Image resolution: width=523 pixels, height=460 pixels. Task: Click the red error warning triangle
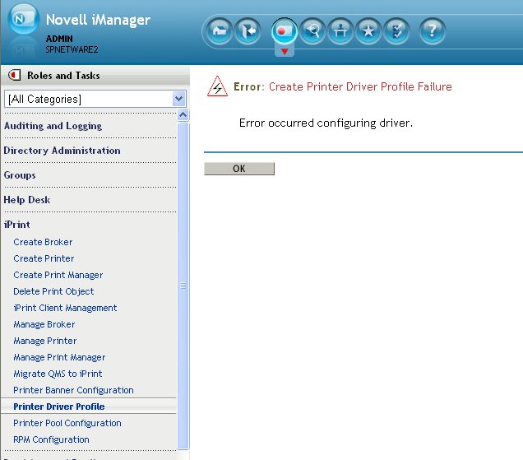(x=217, y=86)
